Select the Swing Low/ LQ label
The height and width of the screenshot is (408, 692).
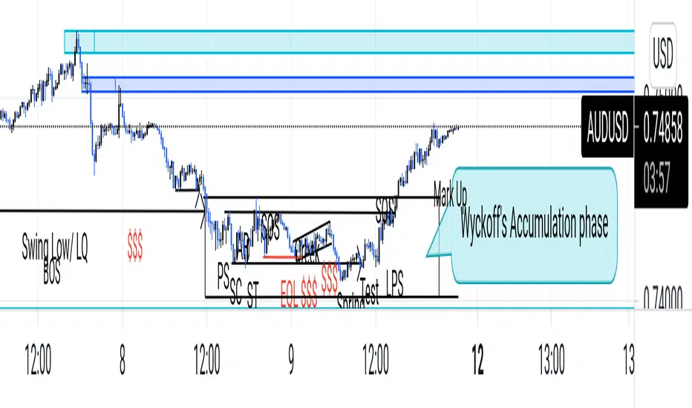[55, 248]
